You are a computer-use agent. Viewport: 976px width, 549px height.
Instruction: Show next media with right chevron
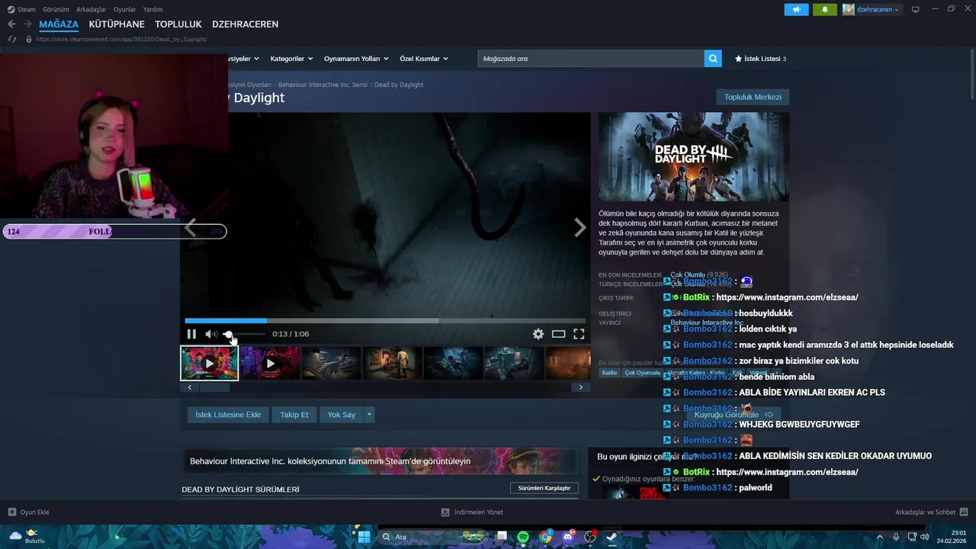point(580,227)
